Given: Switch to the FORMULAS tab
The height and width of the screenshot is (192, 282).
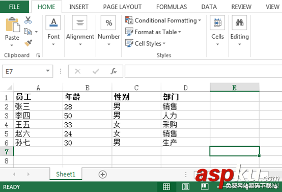Looking at the screenshot, I should [x=172, y=7].
